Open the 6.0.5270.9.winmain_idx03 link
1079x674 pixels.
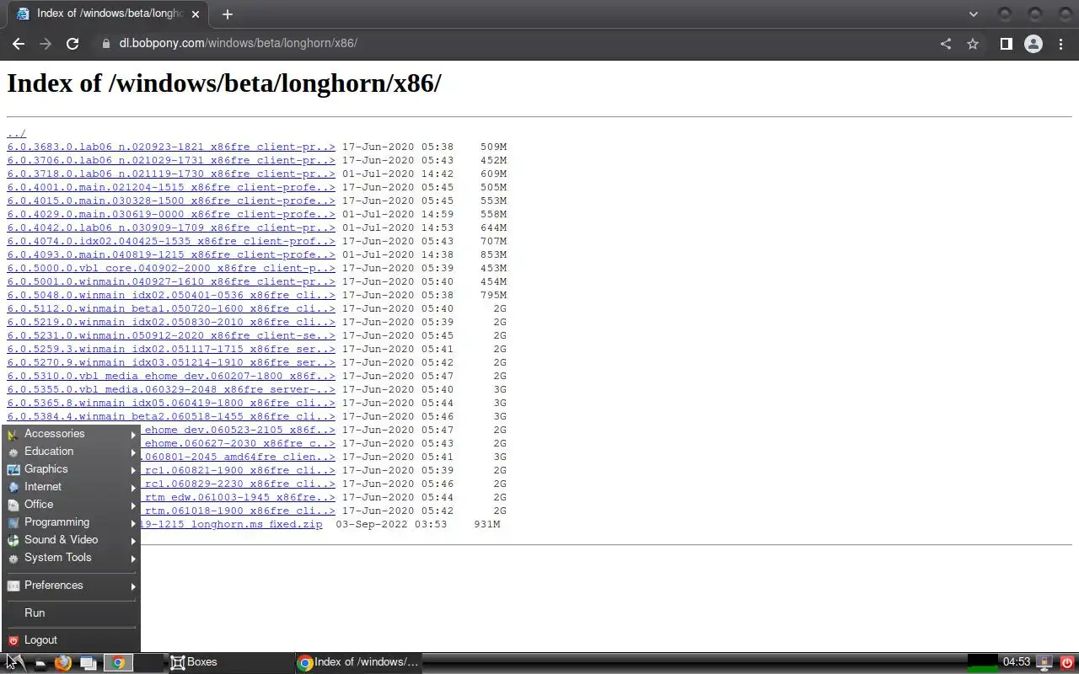point(171,362)
